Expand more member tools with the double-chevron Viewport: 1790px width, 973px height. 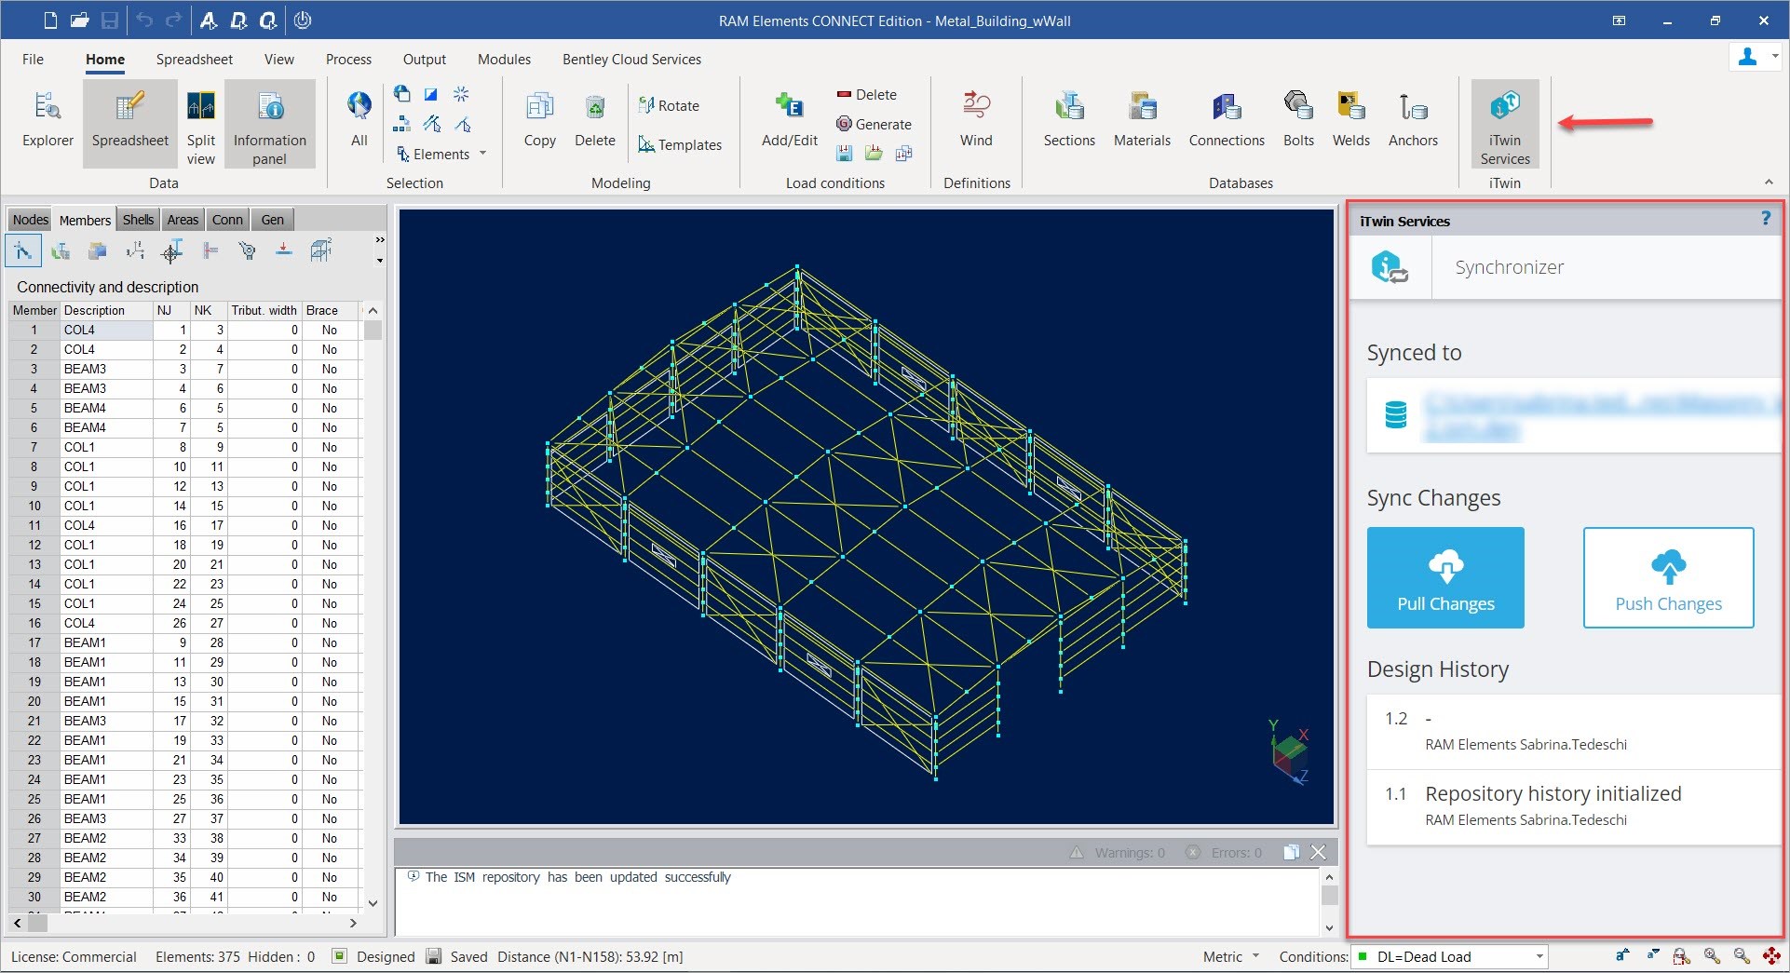(379, 240)
